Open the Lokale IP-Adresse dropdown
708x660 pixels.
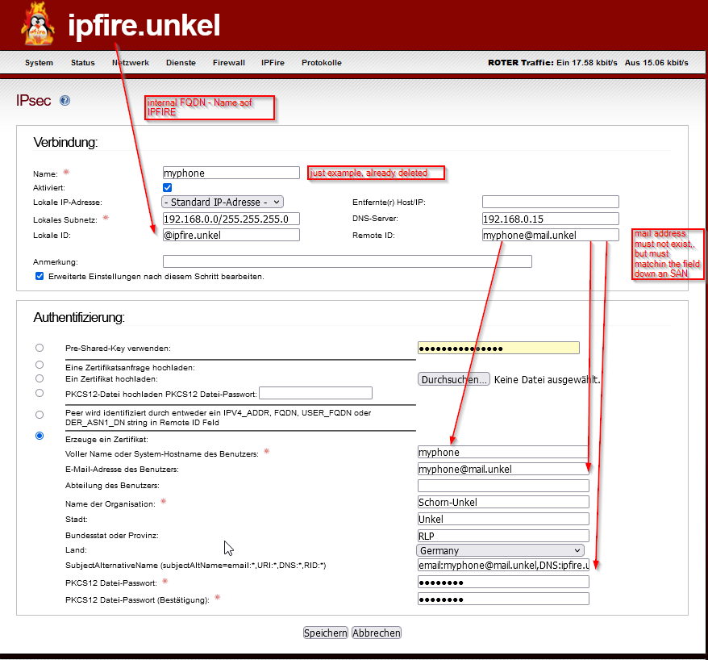[223, 202]
